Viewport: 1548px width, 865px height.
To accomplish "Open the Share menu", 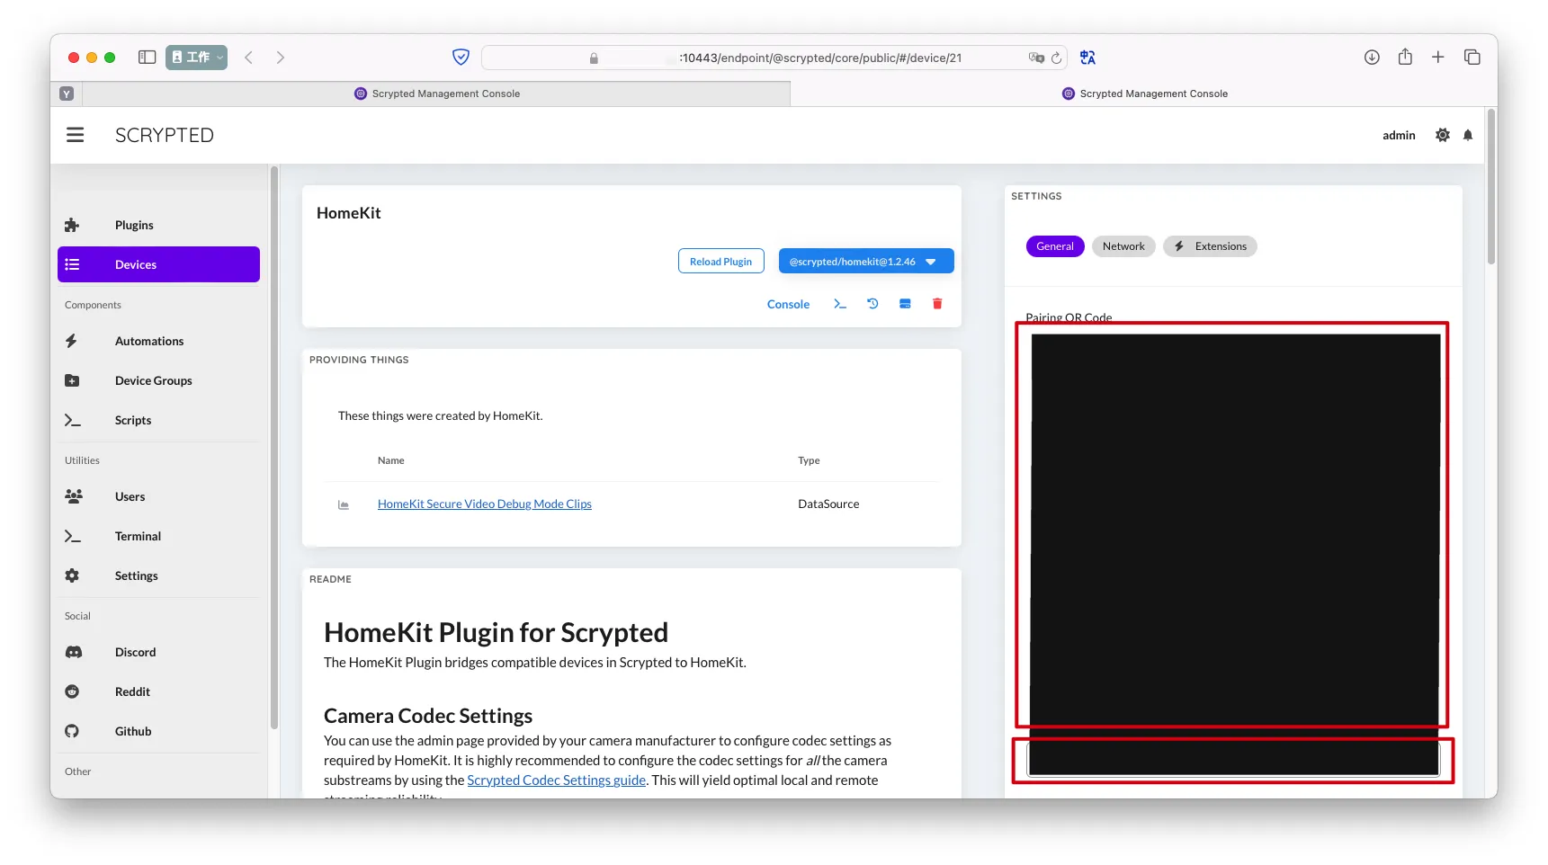I will (x=1405, y=57).
